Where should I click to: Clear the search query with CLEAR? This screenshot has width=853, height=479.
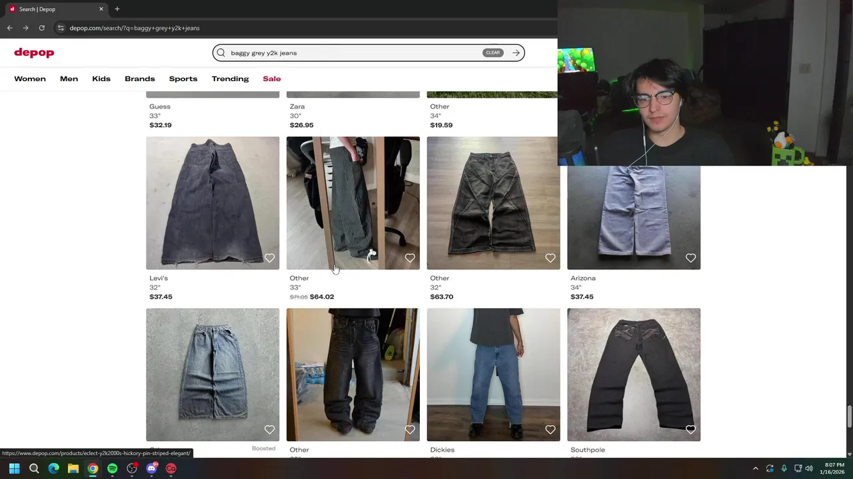click(492, 53)
